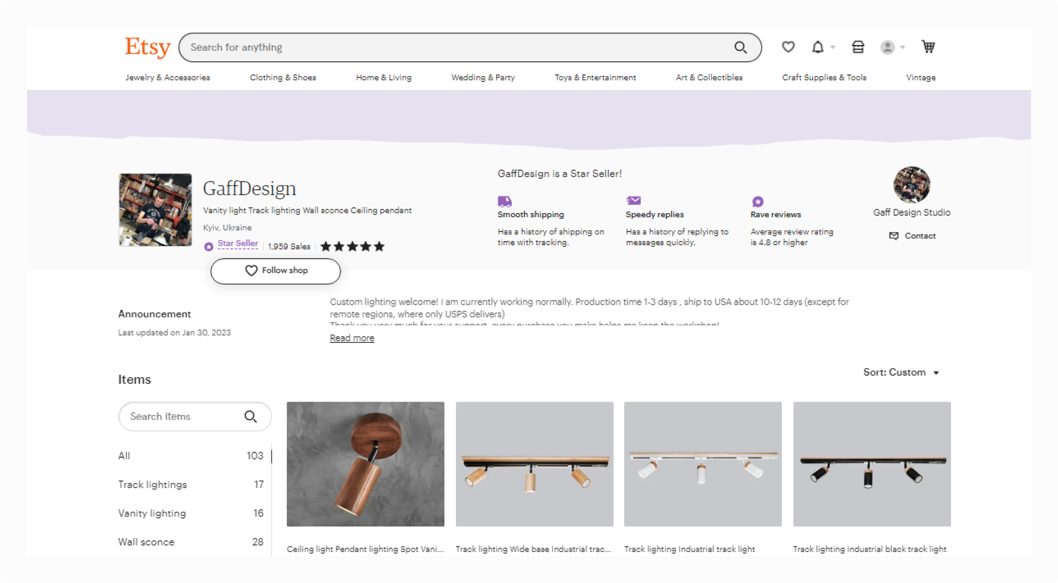1058x583 pixels.
Task: Open notifications bell icon
Action: (x=818, y=47)
